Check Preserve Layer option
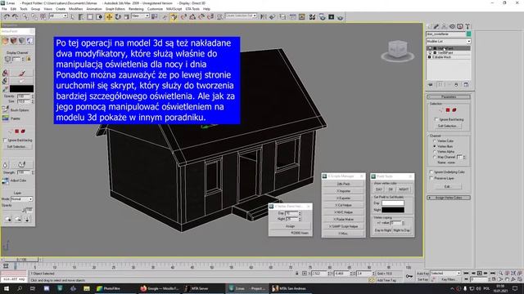524x294 pixels. (x=431, y=178)
